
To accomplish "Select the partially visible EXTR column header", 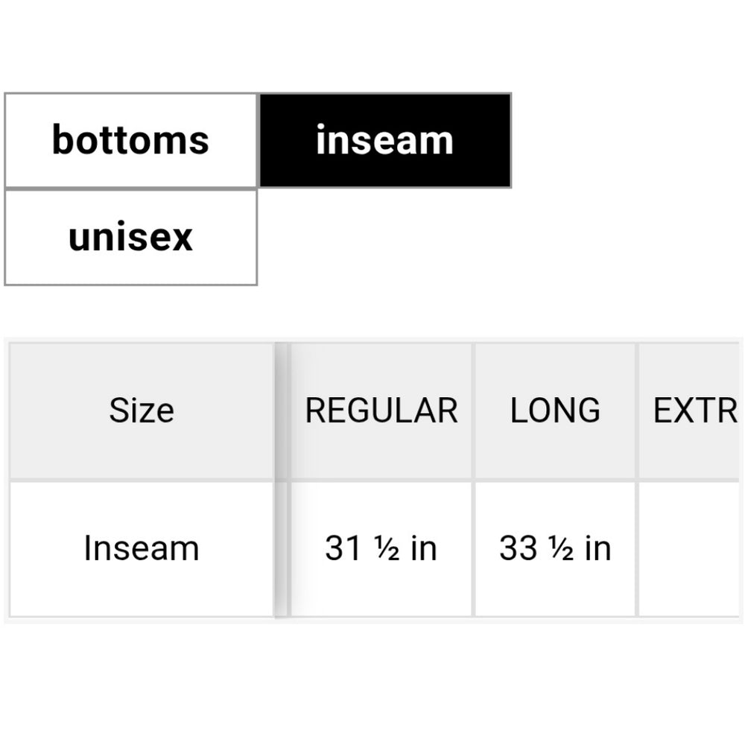I will [693, 410].
